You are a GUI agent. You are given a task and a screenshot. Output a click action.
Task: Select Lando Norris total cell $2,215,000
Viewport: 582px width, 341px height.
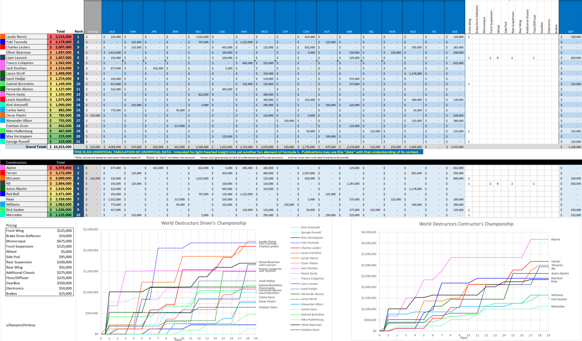tap(60, 37)
